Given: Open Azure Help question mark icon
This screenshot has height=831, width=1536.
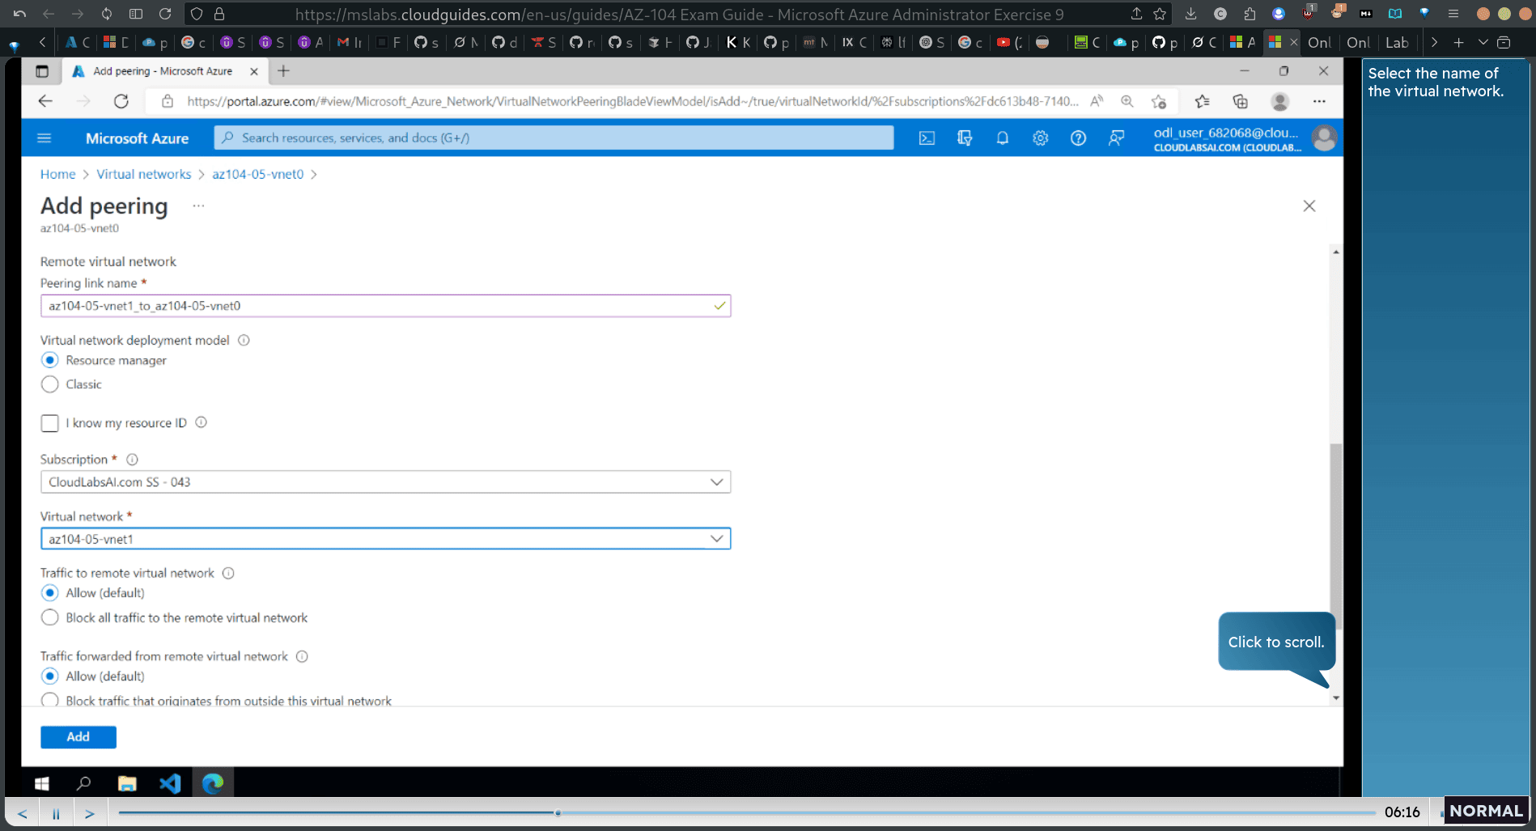Looking at the screenshot, I should [x=1078, y=138].
